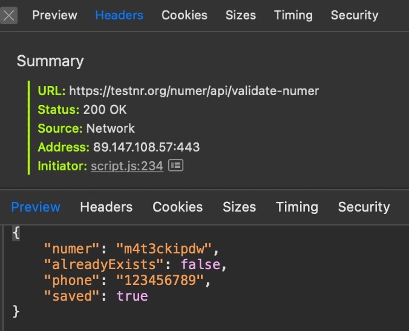Image resolution: width=409 pixels, height=331 pixels.
Task: Click the highlighted blue Headers tab
Action: point(119,15)
